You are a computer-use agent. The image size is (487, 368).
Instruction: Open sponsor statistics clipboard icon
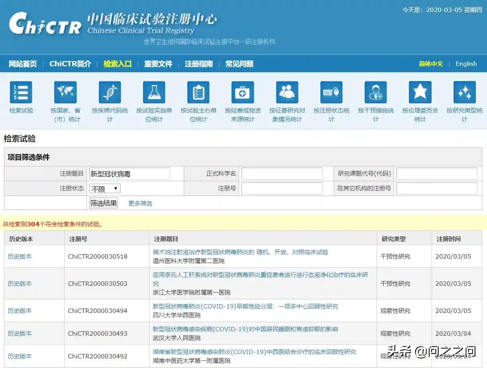pos(198,93)
